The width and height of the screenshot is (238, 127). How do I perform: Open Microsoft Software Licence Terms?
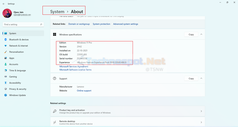coord(75,70)
